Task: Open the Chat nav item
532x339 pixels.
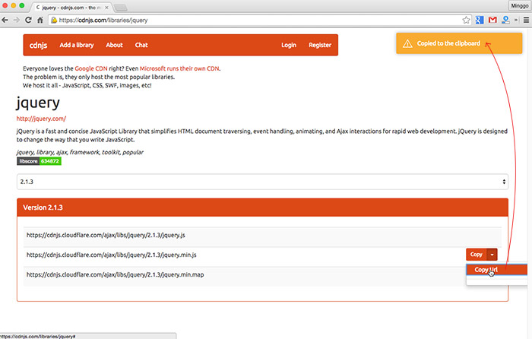Action: coord(141,45)
